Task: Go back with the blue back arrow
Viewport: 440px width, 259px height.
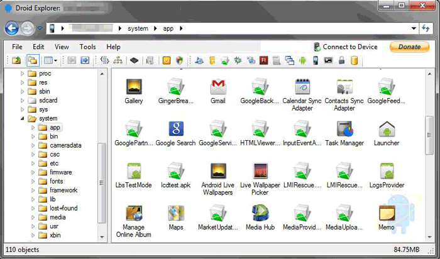Action: click(12, 28)
